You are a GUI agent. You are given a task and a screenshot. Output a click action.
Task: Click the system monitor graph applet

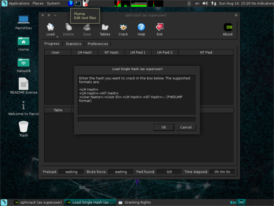tap(139, 3)
